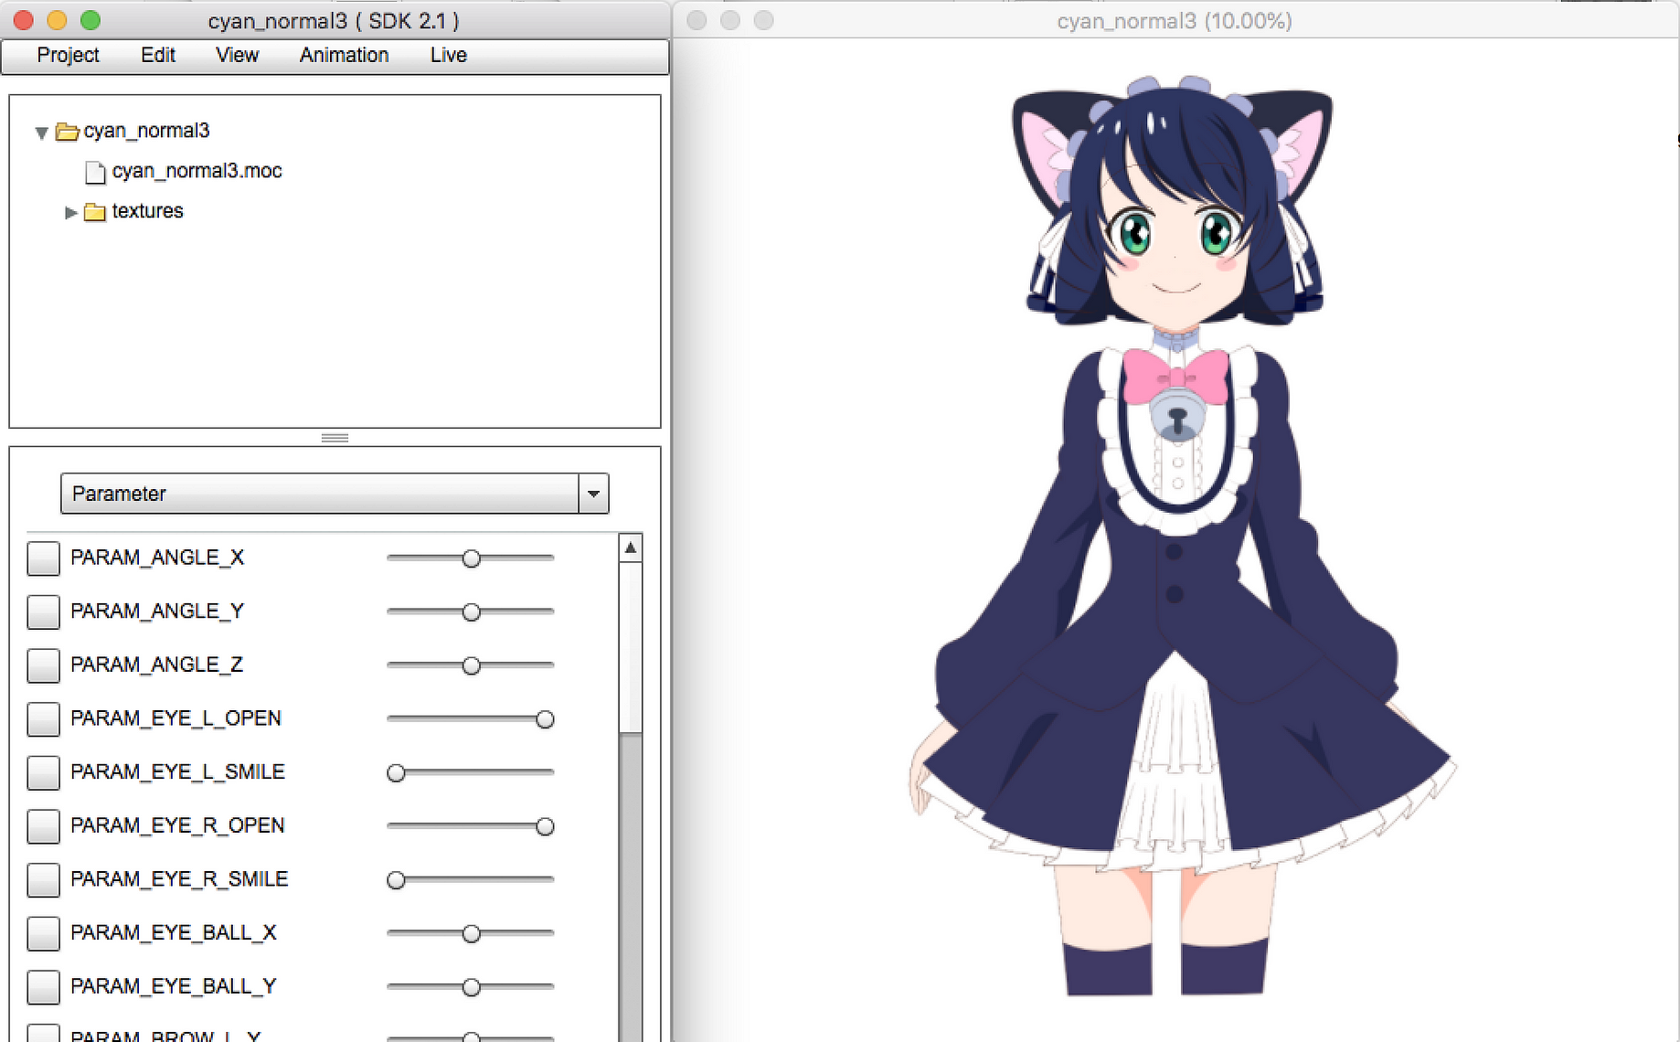This screenshot has width=1680, height=1042.
Task: Maximize the cyan_normal3 SDK window
Action: (x=90, y=20)
